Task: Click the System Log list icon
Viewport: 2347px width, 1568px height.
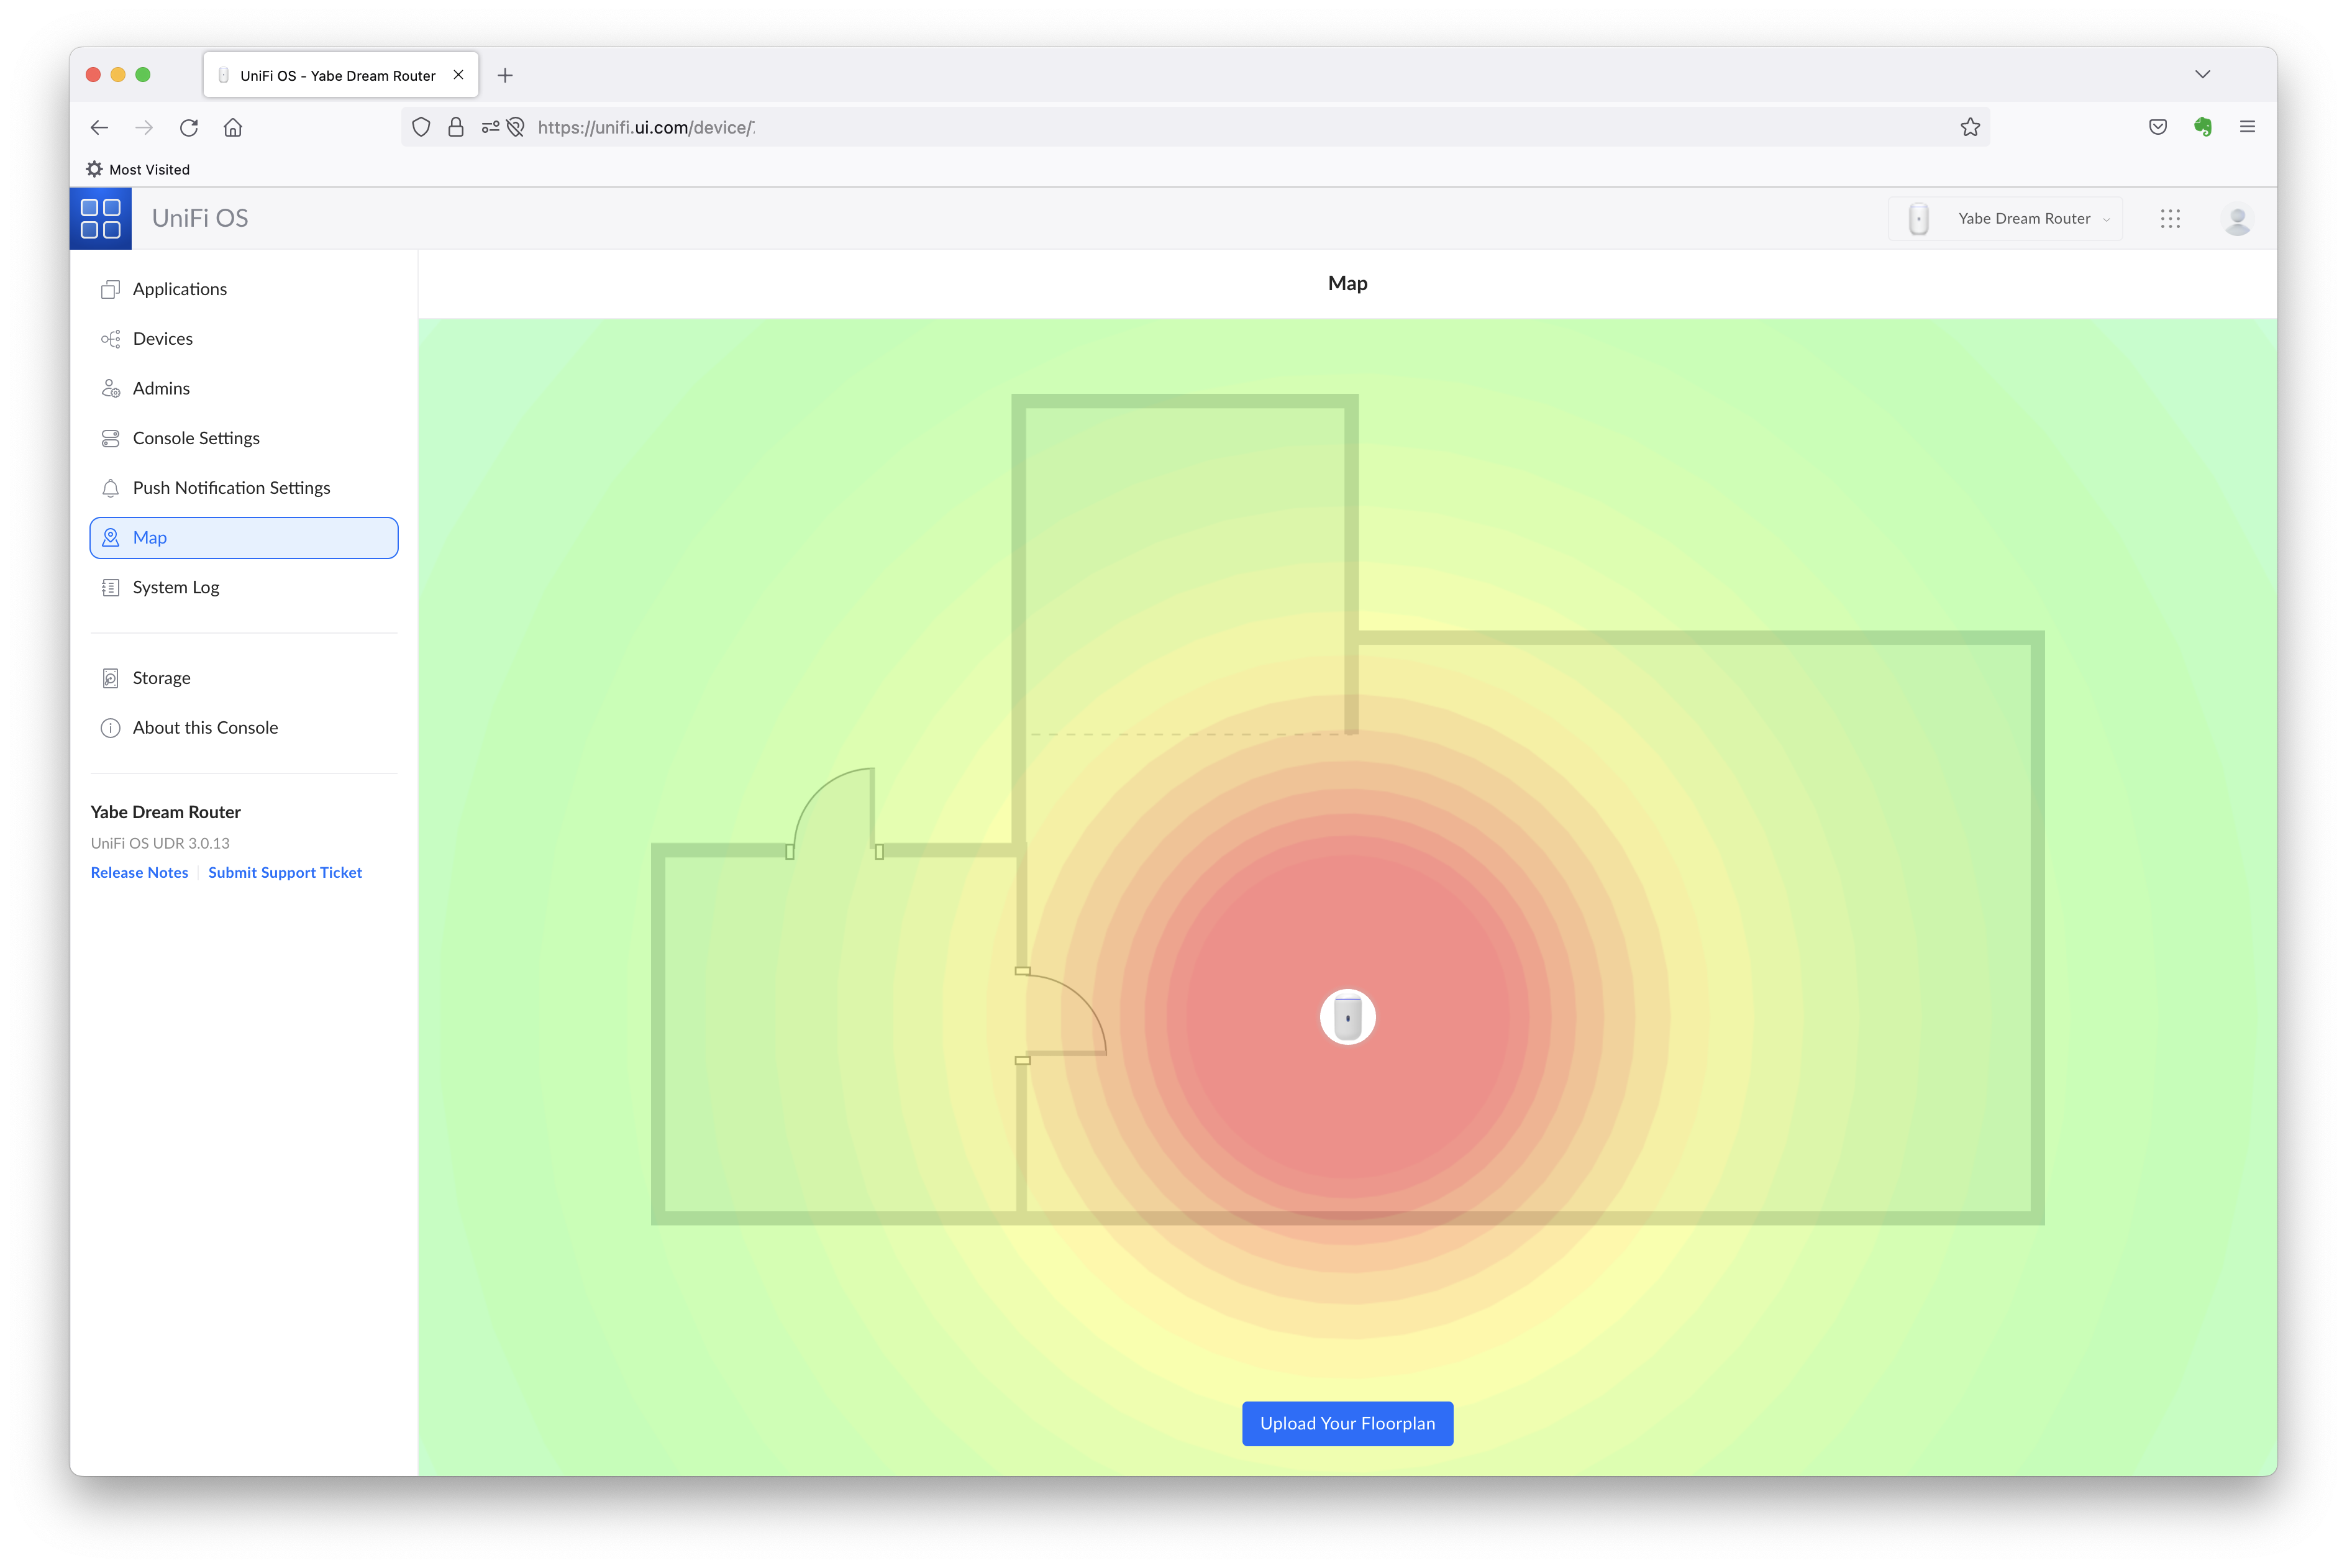Action: pos(110,587)
